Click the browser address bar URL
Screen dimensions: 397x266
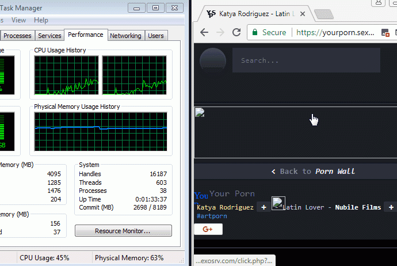[x=335, y=32]
